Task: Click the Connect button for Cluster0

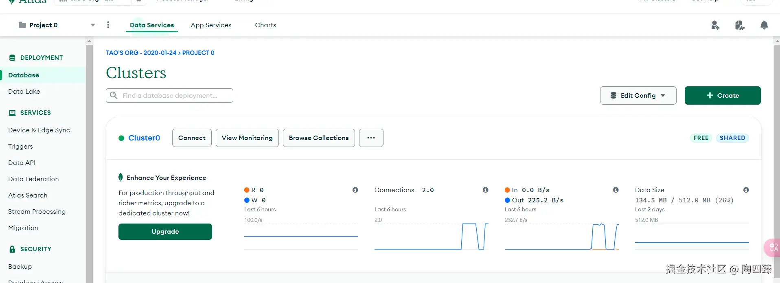Action: pos(192,138)
